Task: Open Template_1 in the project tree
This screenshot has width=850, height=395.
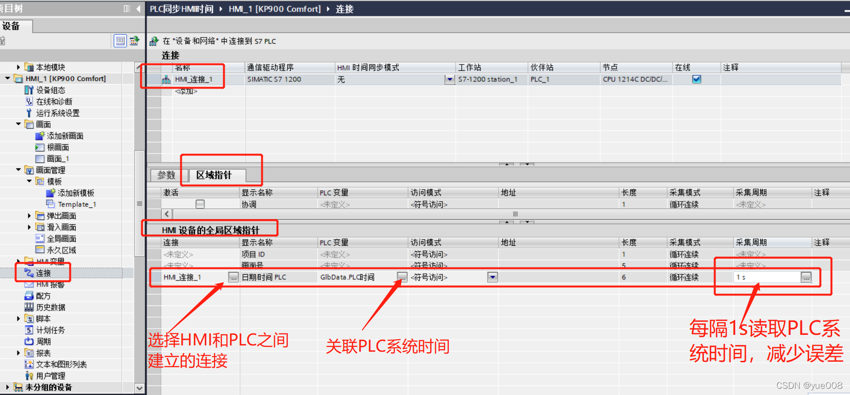Action: [77, 204]
